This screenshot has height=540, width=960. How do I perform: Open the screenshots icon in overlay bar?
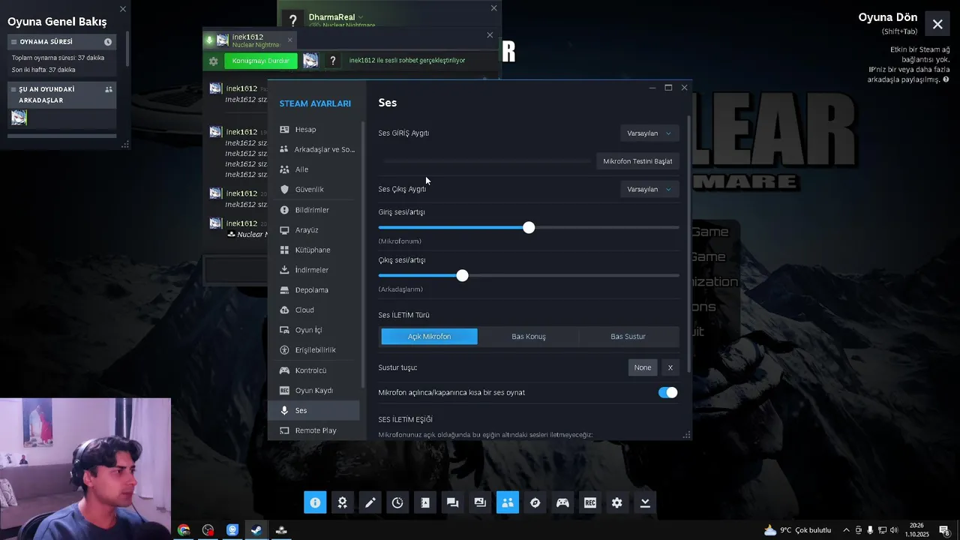[x=480, y=502]
